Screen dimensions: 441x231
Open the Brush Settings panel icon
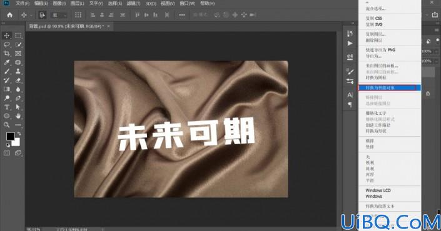click(x=350, y=72)
